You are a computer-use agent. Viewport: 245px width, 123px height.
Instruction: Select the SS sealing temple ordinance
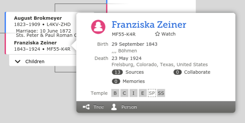pos(161,93)
